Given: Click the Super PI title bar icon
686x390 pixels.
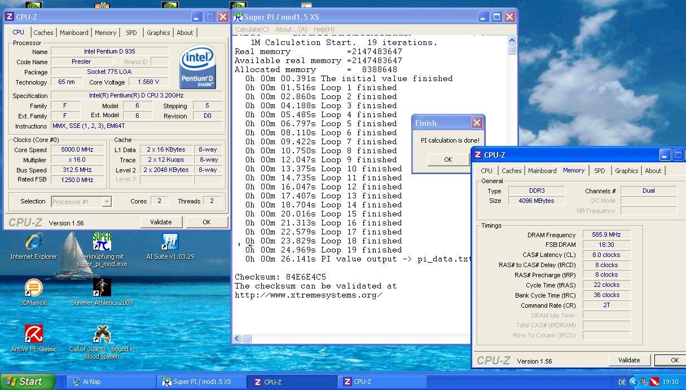Looking at the screenshot, I should point(238,17).
